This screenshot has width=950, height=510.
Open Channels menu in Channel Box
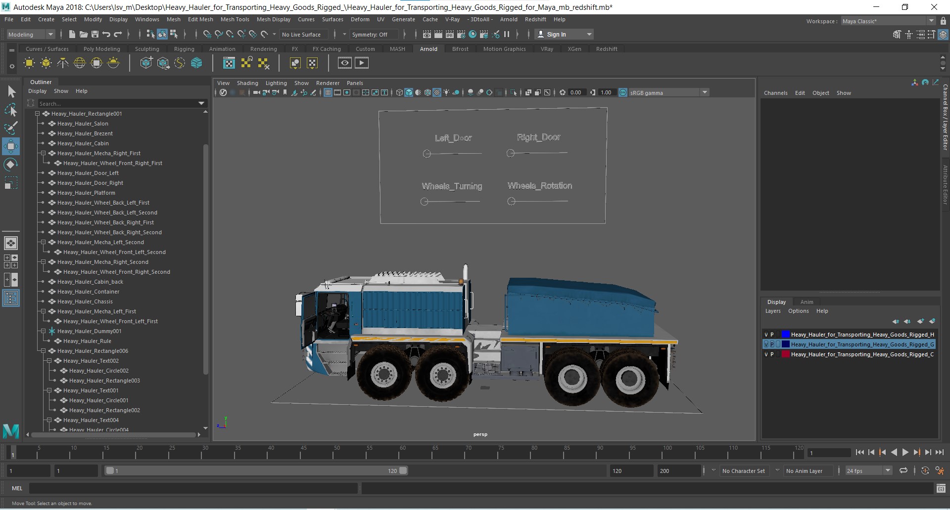click(775, 93)
